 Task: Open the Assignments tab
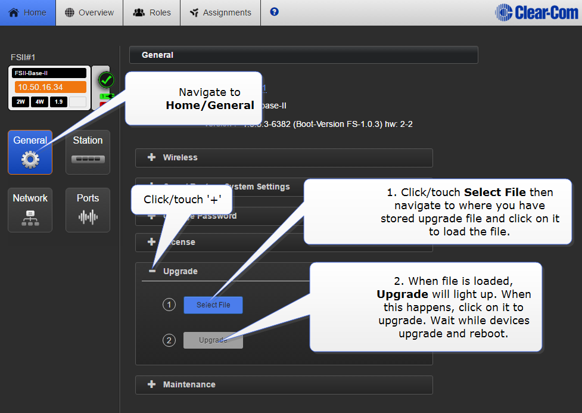tap(220, 13)
